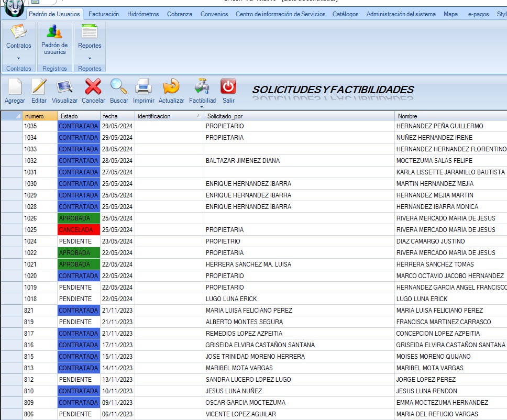Click the red Cancelar X icon

[93, 87]
